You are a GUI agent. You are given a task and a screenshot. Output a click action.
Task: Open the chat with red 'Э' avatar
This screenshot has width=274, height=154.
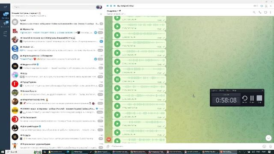(57, 119)
